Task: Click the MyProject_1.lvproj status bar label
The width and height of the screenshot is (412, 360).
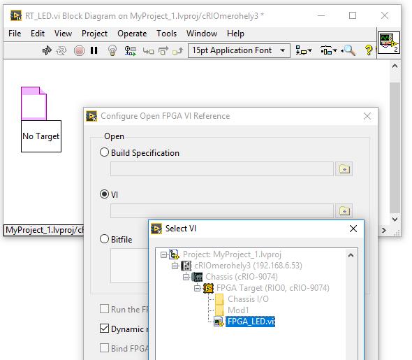Action: point(44,230)
